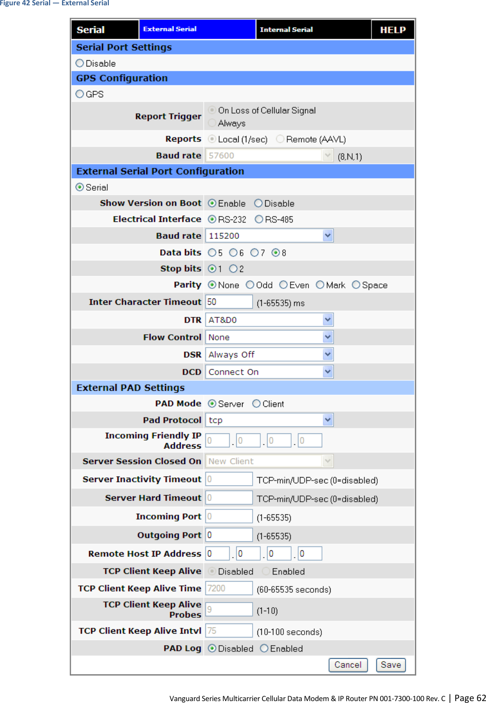Select TCP Client Keep Alive Disabled option
The height and width of the screenshot is (703, 486).
[212, 571]
